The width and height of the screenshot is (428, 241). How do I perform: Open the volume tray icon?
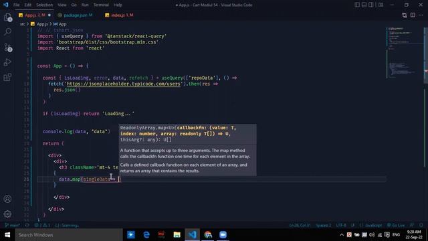pos(372,235)
